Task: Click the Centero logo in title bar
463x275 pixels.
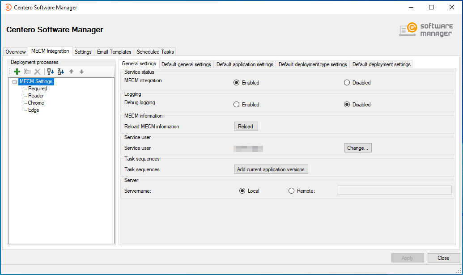Action: point(8,7)
